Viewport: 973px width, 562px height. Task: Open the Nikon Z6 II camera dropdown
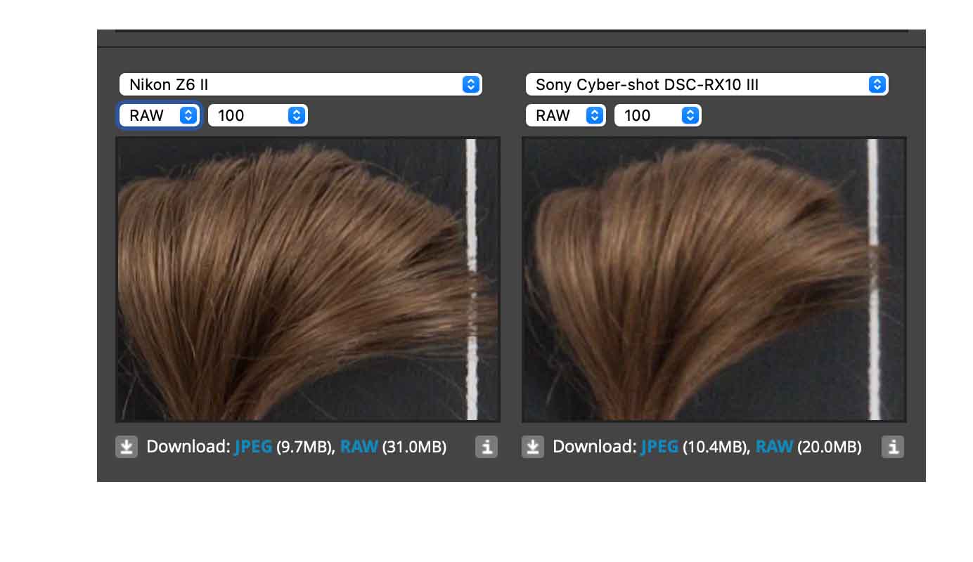[x=300, y=85]
